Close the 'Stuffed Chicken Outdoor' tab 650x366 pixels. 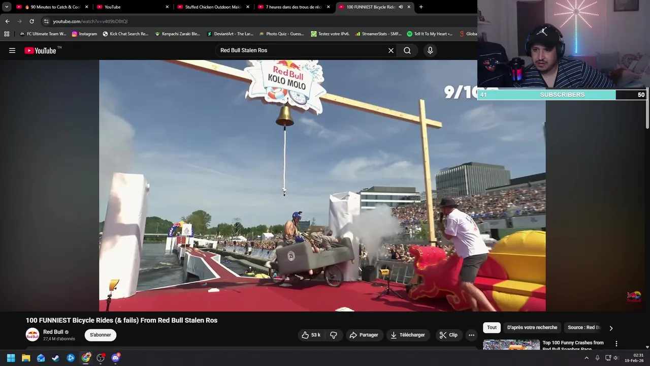click(247, 7)
